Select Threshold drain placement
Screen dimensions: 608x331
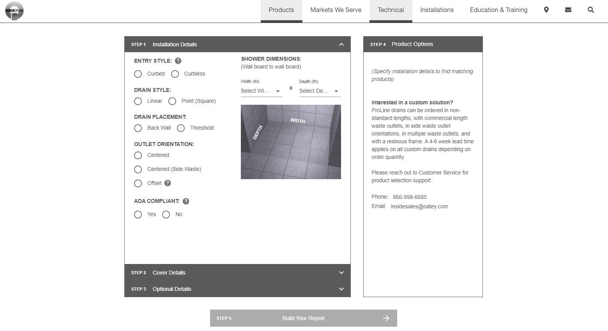(181, 128)
